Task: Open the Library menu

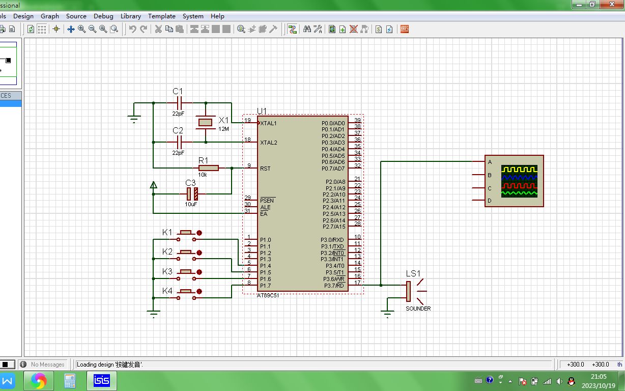Action: [131, 16]
